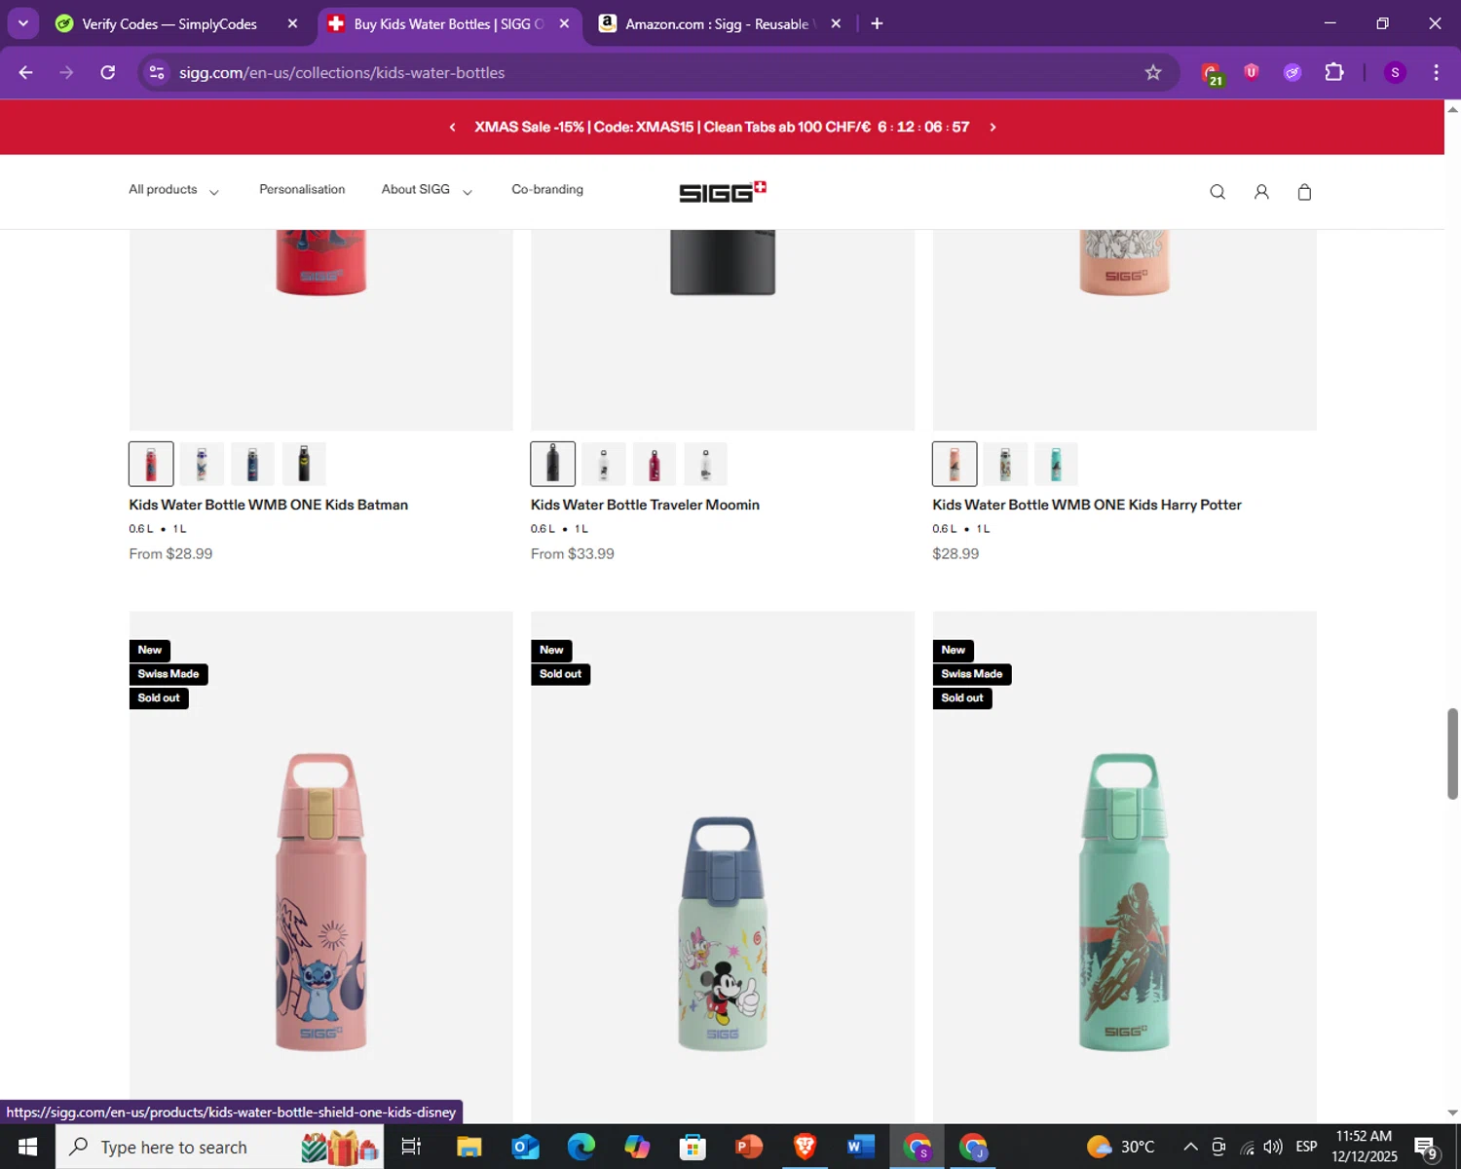The image size is (1461, 1169).
Task: Open the site search magnifier icon
Action: [x=1217, y=192]
